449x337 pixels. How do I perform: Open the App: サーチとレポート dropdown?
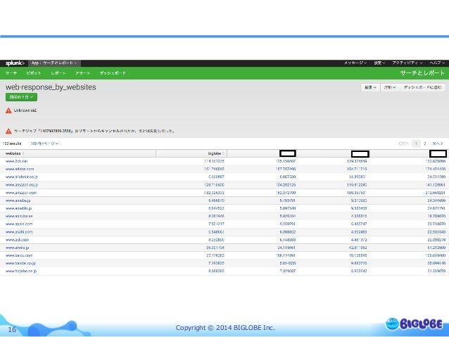[x=54, y=63]
